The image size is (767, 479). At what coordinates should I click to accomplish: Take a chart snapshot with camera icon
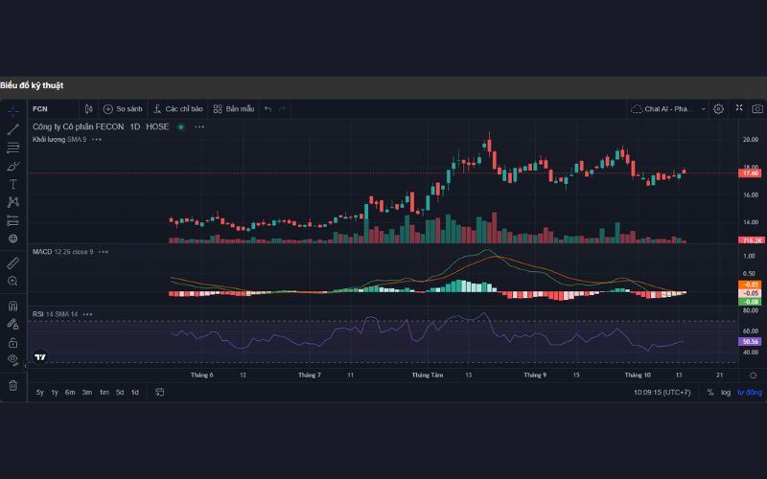tap(757, 109)
